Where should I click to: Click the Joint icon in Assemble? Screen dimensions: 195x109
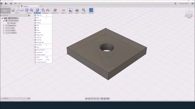[48, 10]
